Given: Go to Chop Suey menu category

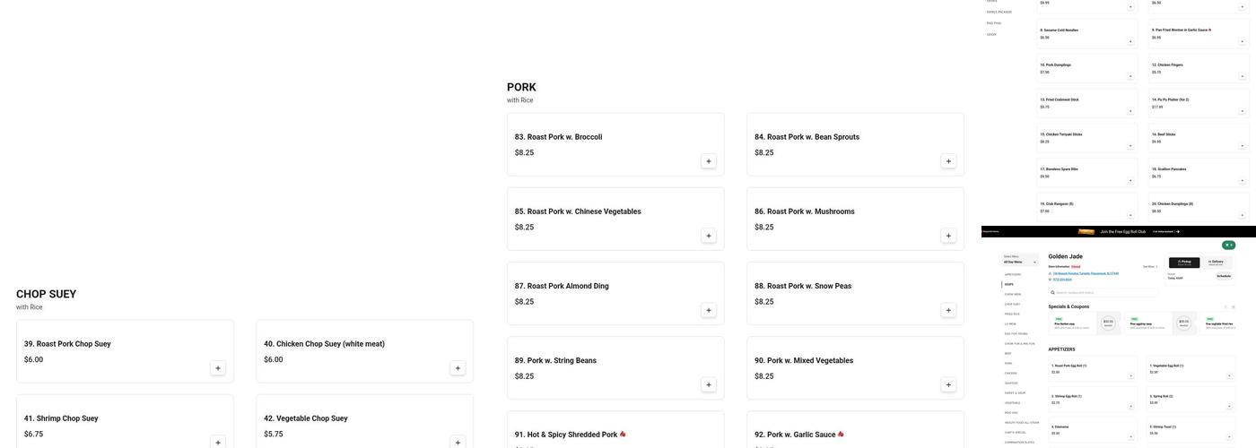Looking at the screenshot, I should coord(1012,304).
